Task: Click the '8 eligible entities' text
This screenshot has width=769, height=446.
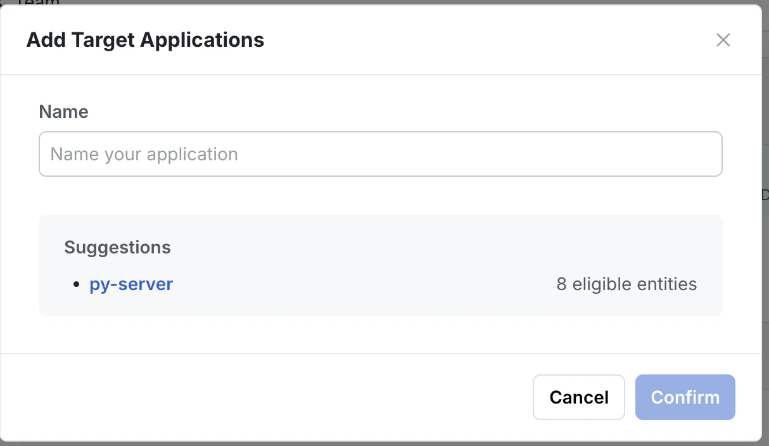Action: (x=626, y=284)
